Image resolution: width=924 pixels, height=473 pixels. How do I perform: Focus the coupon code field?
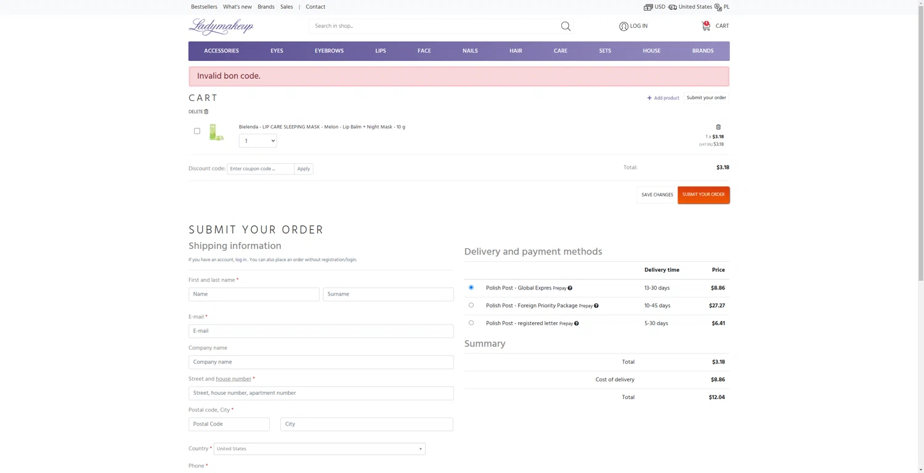click(261, 169)
